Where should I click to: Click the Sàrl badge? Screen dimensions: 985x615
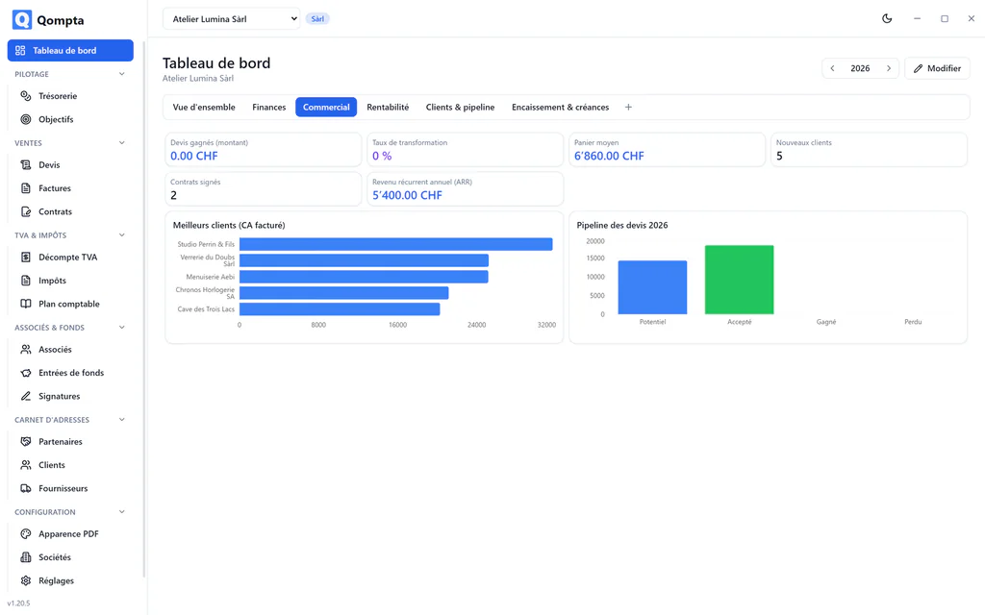(317, 19)
